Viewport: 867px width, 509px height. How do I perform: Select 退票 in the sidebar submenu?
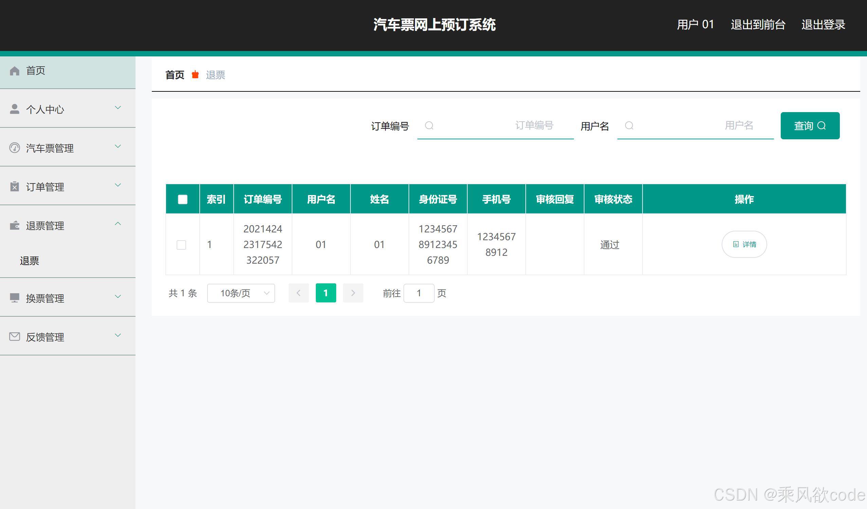(30, 261)
